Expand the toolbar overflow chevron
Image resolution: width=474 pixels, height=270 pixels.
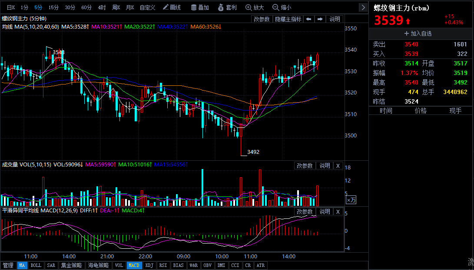pyautogui.click(x=363, y=7)
